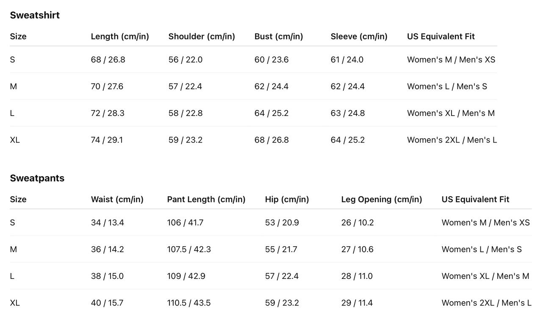
Task: Click the waist value 34 / 13.4
Action: (x=108, y=223)
